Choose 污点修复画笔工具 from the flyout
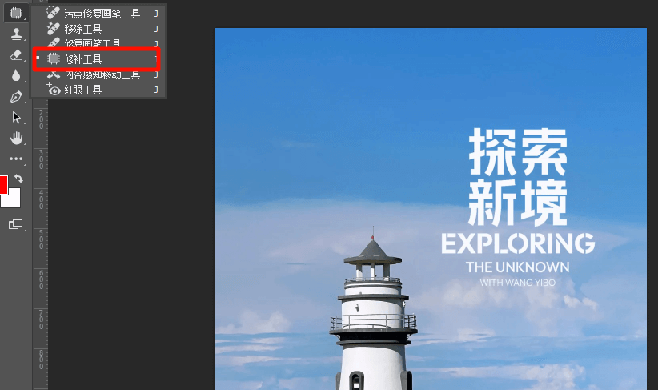 click(x=99, y=14)
